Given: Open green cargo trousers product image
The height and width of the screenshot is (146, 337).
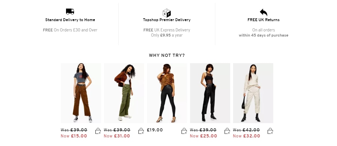Looking at the screenshot, I should (124, 93).
